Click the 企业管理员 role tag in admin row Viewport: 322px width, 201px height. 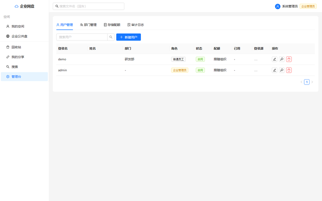180,70
